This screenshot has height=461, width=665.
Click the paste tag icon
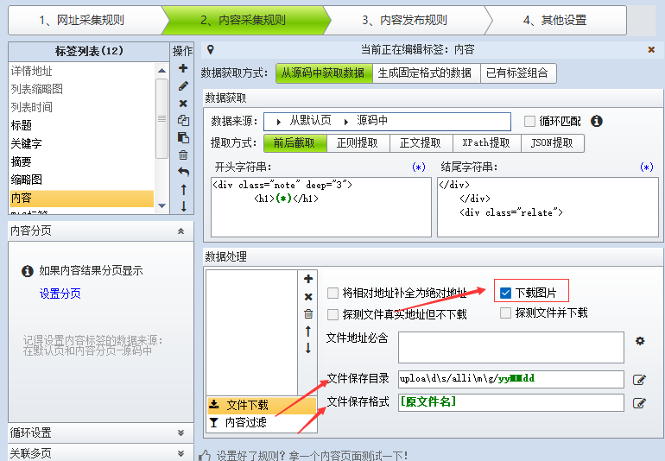pos(183,138)
